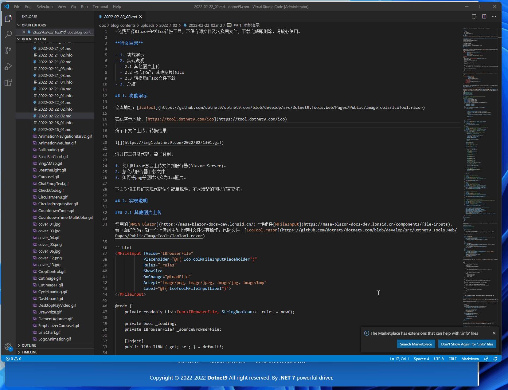Screen dimensions: 508x390
Task: Click the info icon in the Marketplace notification
Action: pyautogui.click(x=366, y=333)
